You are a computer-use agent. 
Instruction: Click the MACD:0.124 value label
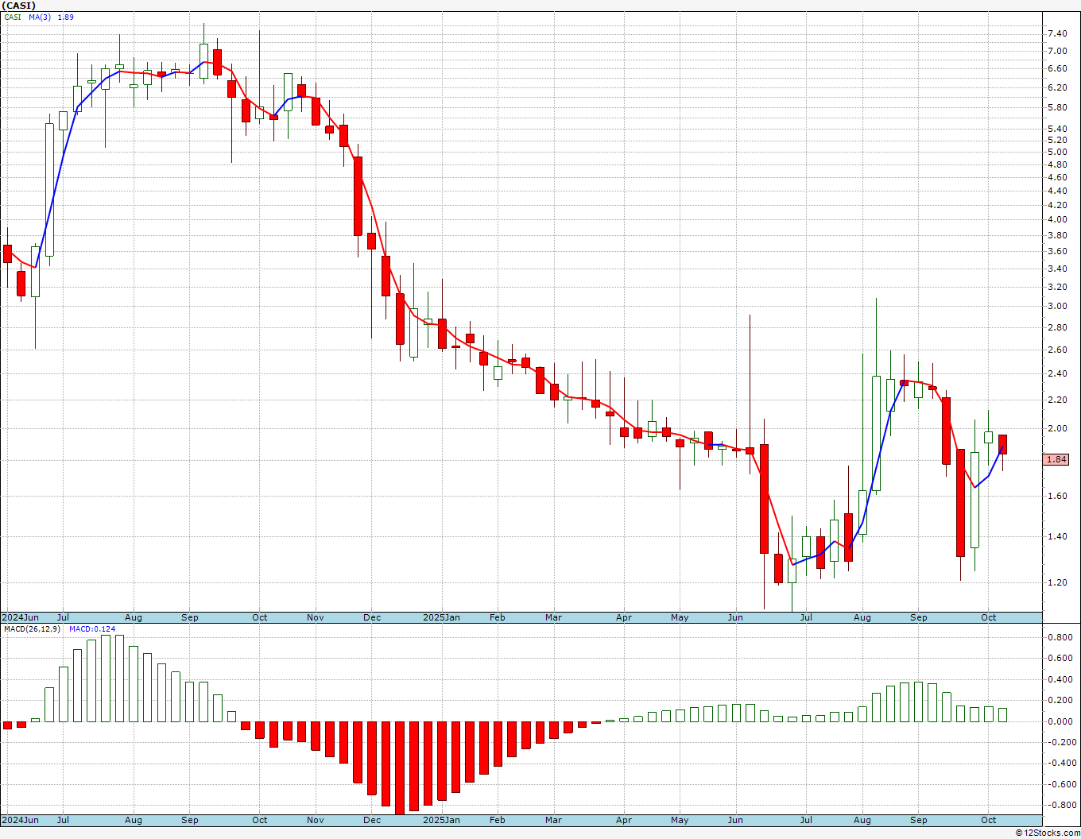coord(92,628)
